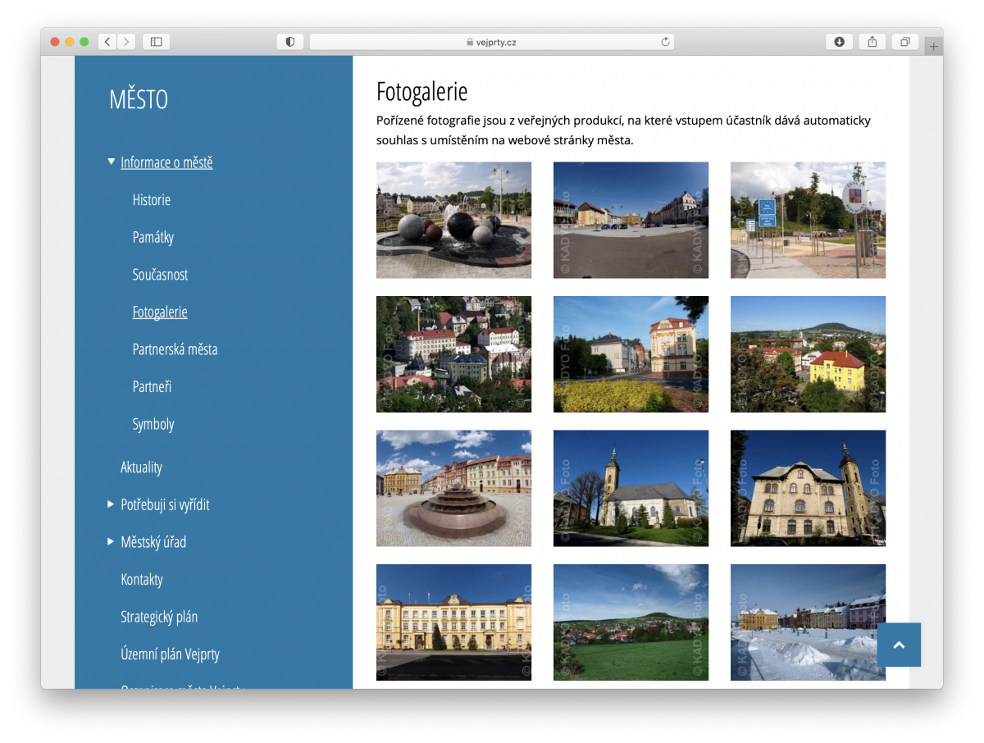
Task: Select the Aktuality link in the sidebar
Action: point(141,467)
